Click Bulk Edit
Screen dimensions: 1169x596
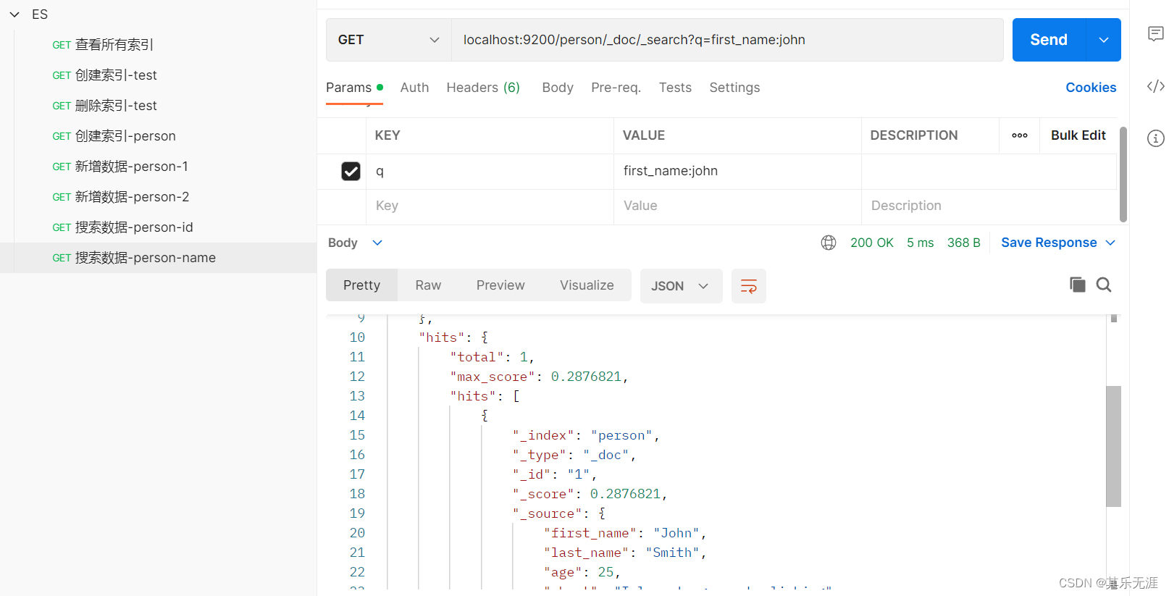pos(1078,135)
